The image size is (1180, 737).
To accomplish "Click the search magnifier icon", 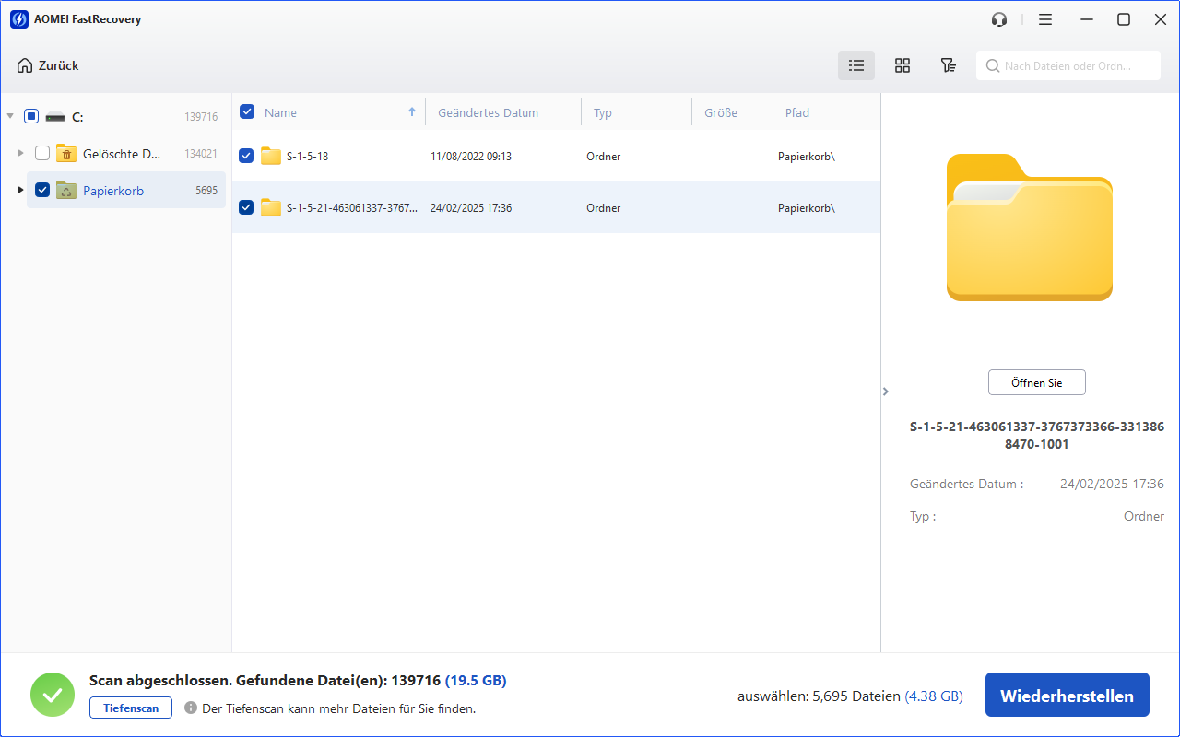I will tap(993, 66).
